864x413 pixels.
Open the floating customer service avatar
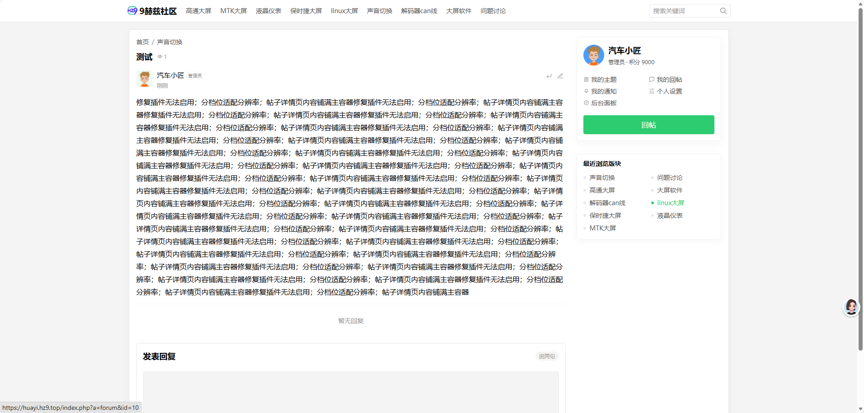click(851, 307)
